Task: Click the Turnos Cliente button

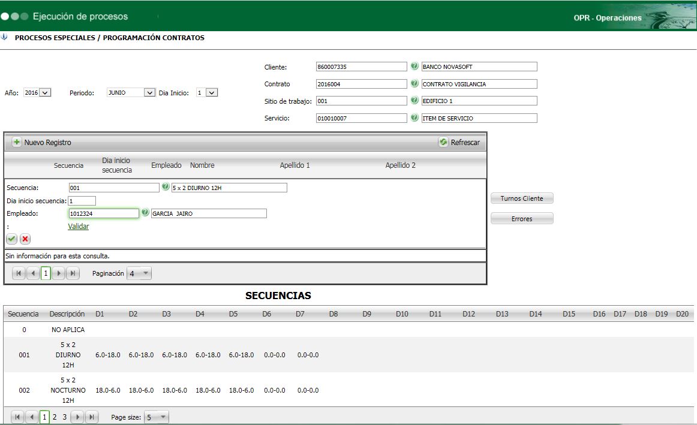Action: 522,198
